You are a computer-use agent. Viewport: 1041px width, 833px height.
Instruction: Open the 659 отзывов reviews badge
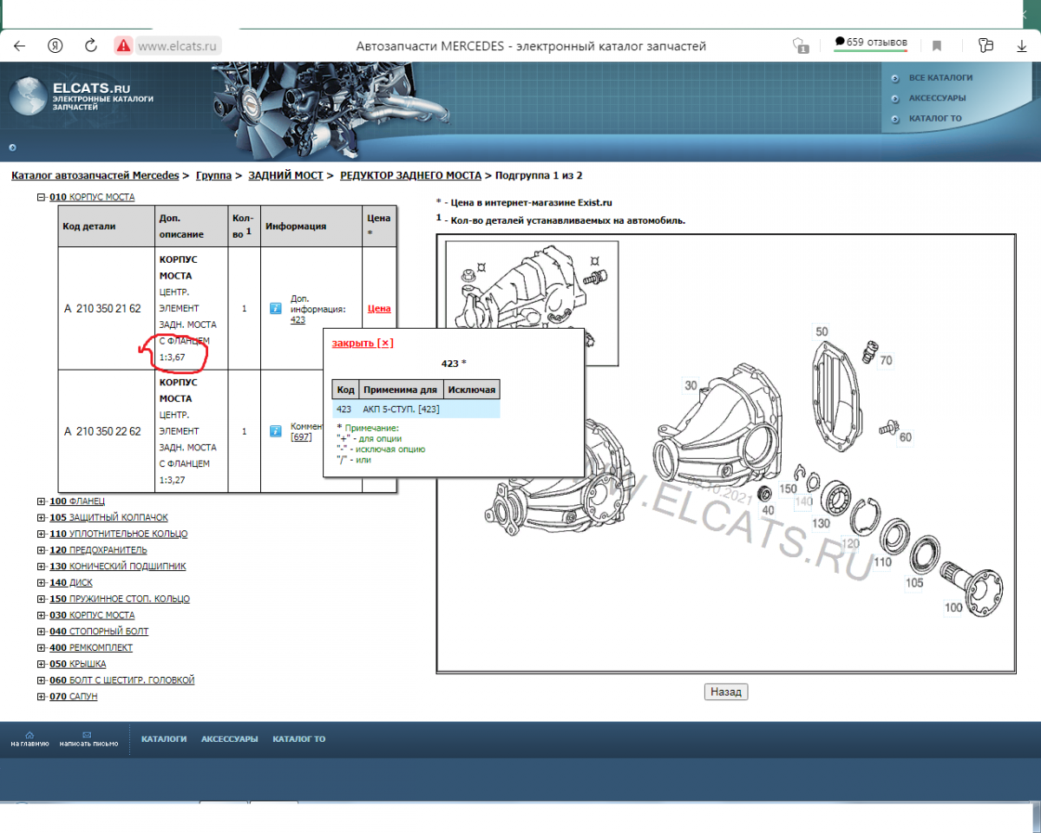tap(871, 43)
